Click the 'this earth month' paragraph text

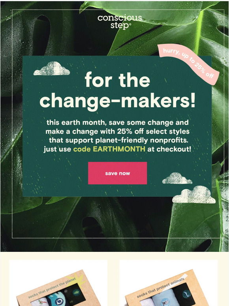118,136
